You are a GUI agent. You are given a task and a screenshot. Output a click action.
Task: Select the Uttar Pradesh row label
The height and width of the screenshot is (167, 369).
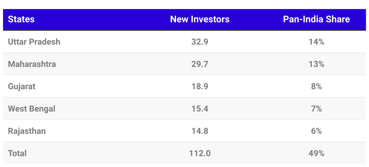pyautogui.click(x=34, y=42)
